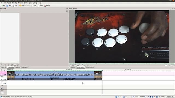Viewport: 175px width, 98px height.
Task: Switch to the Transition tab
Action: (17, 67)
